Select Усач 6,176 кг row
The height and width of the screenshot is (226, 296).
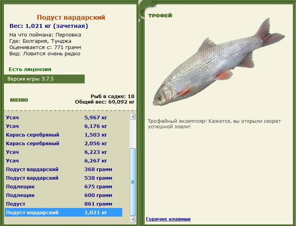point(64,126)
